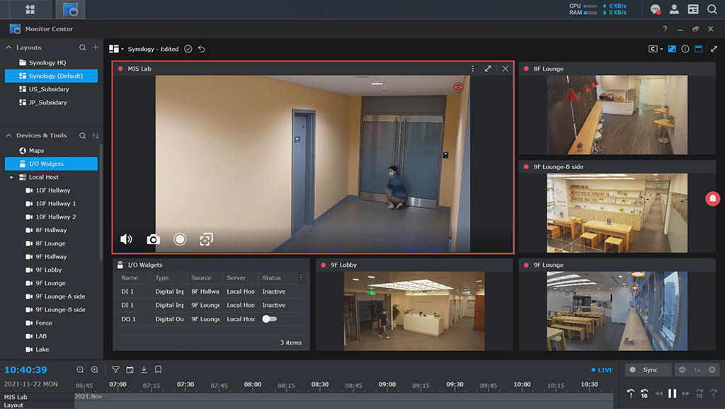Take a snapshot of MIS Lab camera

coord(153,239)
